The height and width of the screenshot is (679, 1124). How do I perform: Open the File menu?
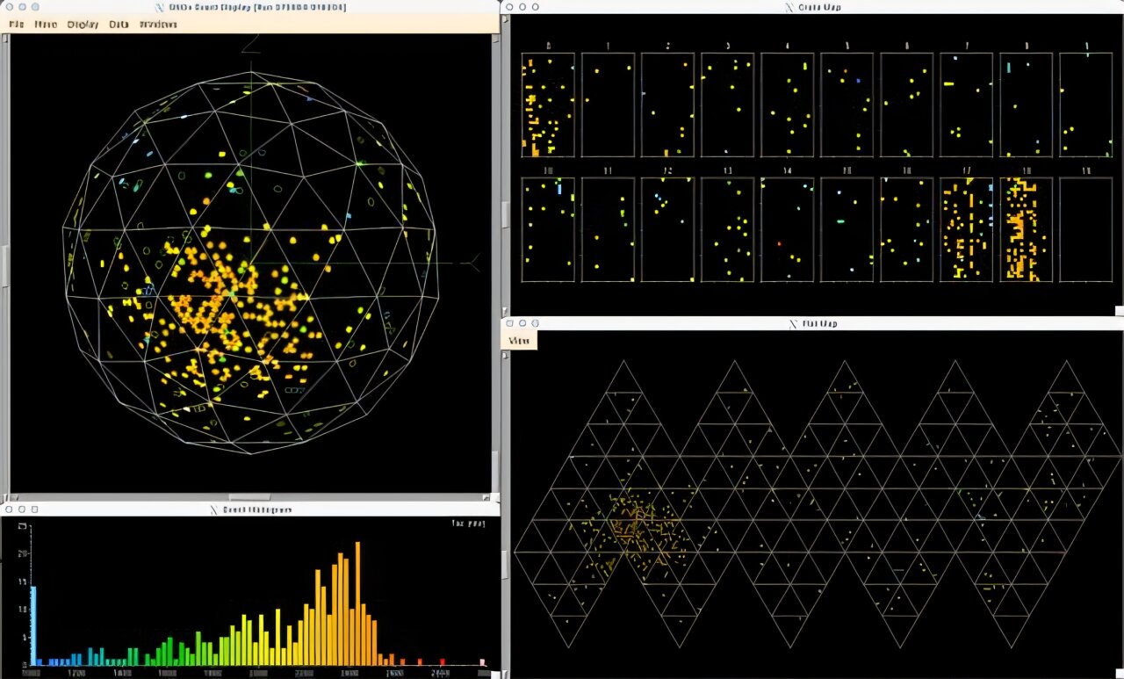pos(18,24)
